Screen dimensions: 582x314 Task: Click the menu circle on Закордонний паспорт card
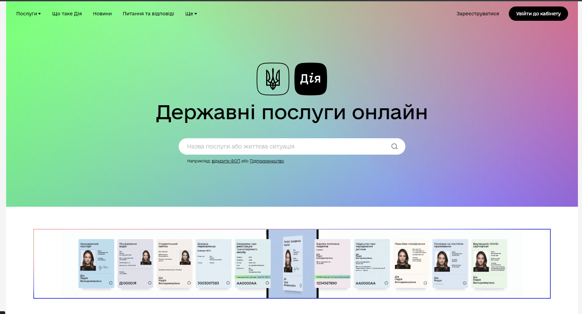coord(111,283)
